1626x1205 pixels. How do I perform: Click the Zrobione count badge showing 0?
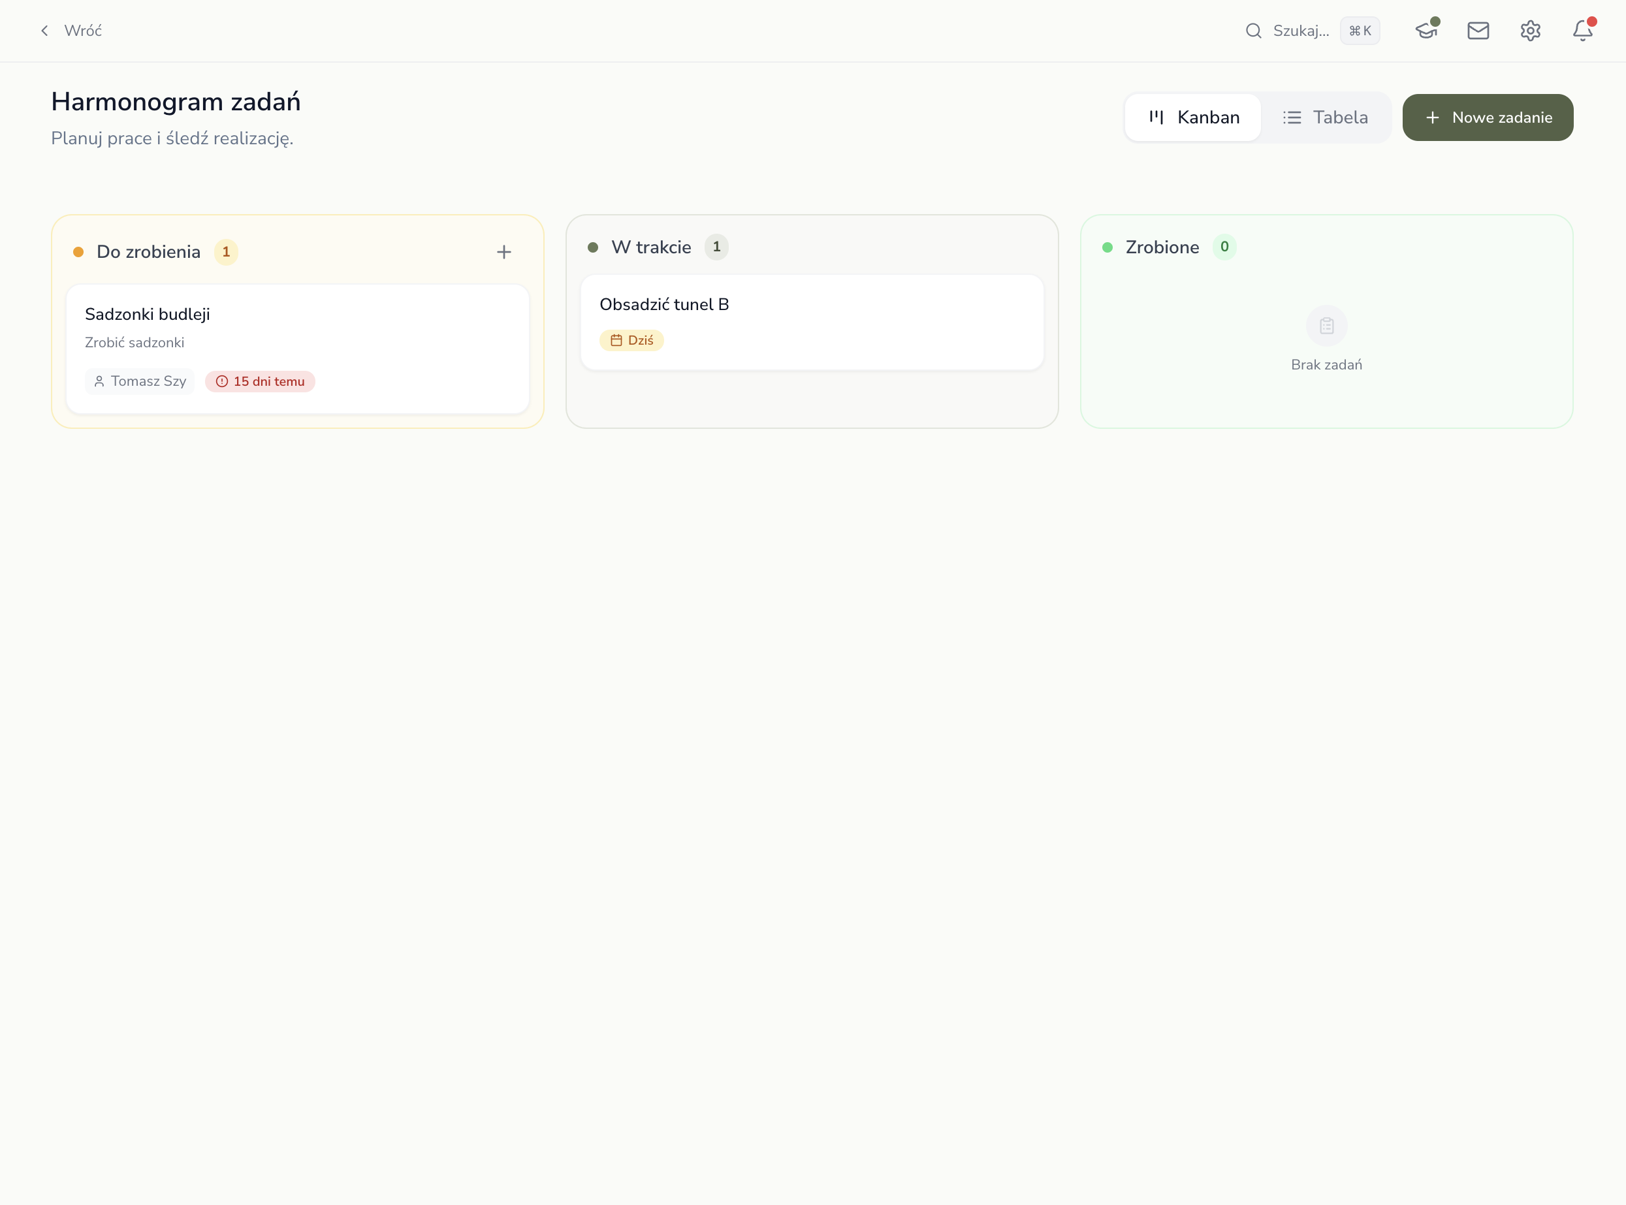[1224, 247]
